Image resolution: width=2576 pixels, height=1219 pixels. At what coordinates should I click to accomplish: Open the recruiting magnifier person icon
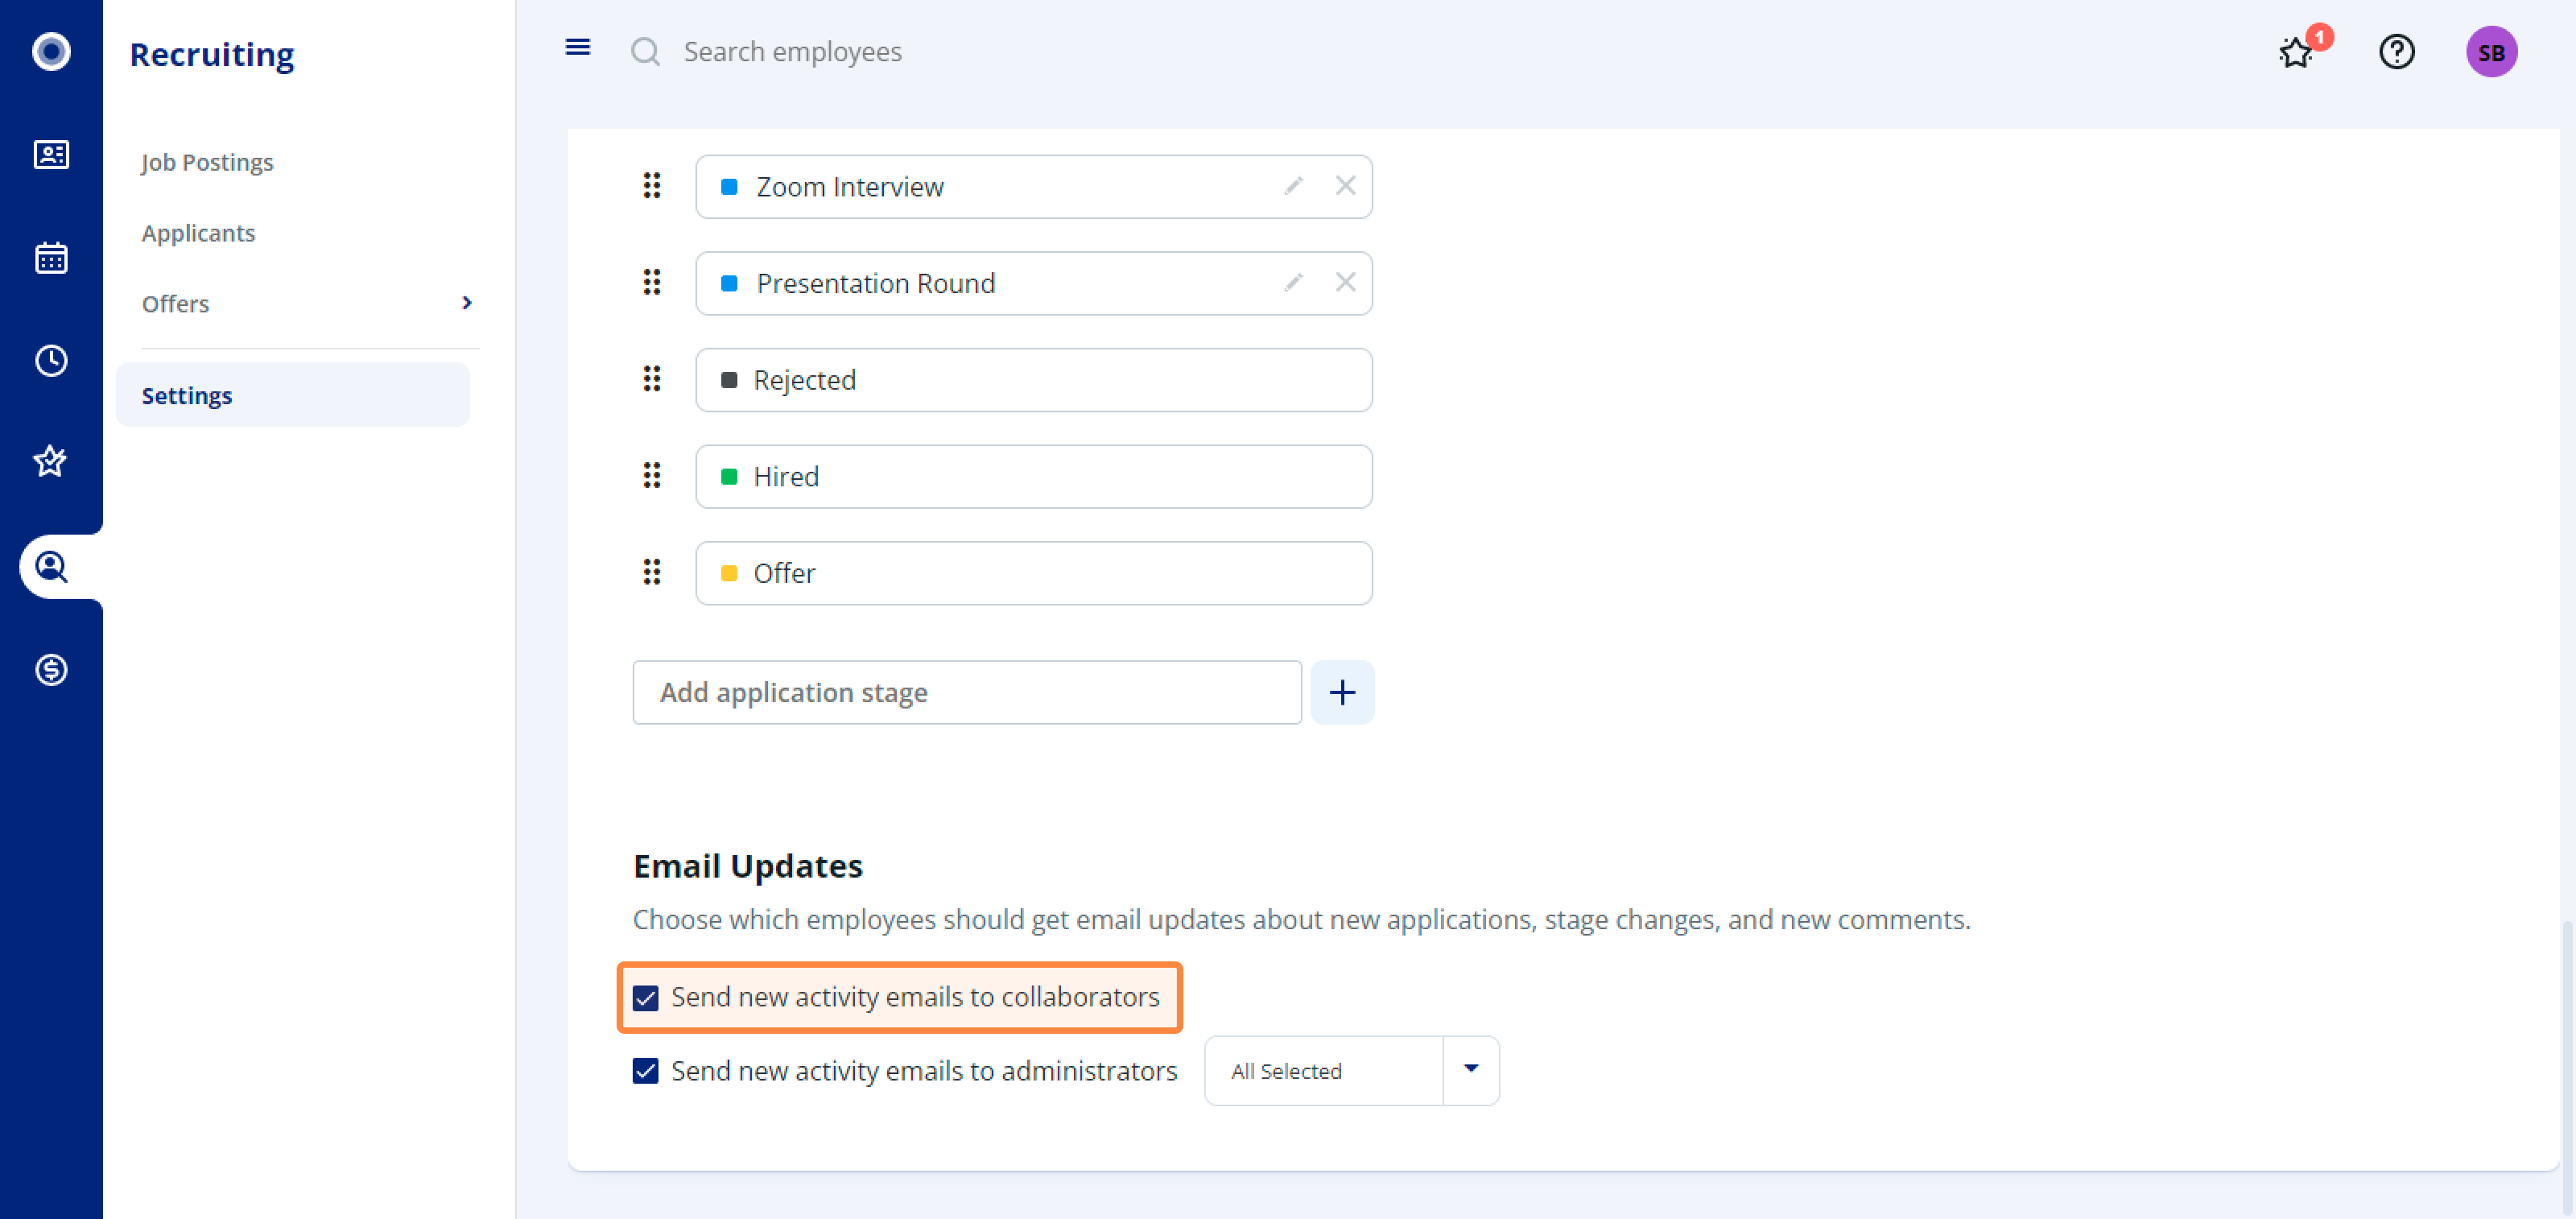coord(51,567)
